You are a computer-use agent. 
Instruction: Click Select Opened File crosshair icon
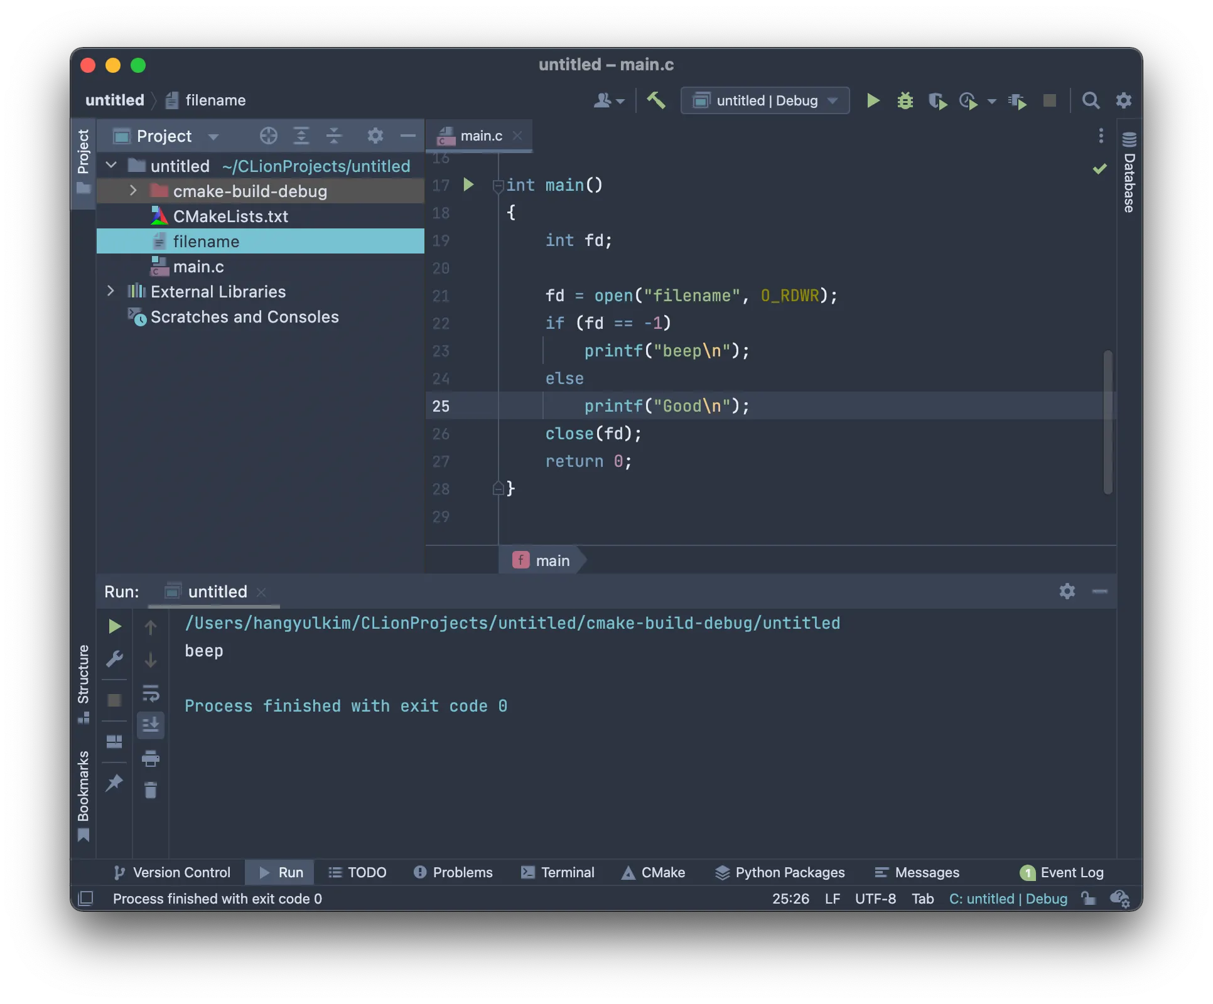coord(268,136)
